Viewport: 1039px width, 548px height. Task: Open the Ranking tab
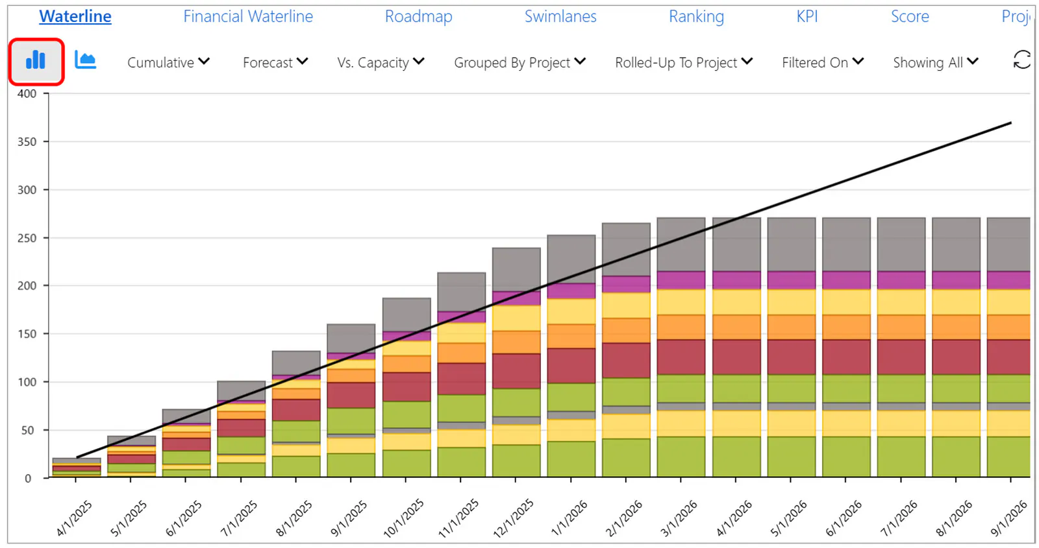point(696,16)
